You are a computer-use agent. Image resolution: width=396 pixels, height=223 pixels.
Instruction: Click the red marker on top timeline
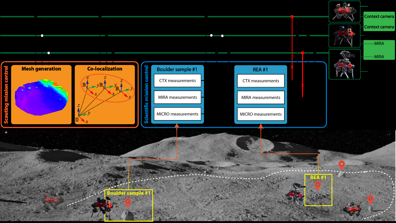[292, 17]
